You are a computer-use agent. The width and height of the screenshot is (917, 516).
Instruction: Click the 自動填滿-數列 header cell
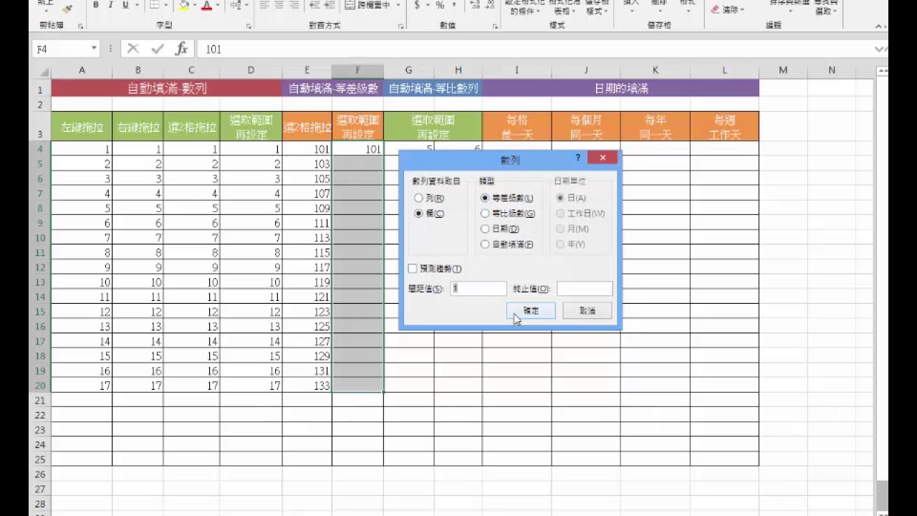coord(167,89)
